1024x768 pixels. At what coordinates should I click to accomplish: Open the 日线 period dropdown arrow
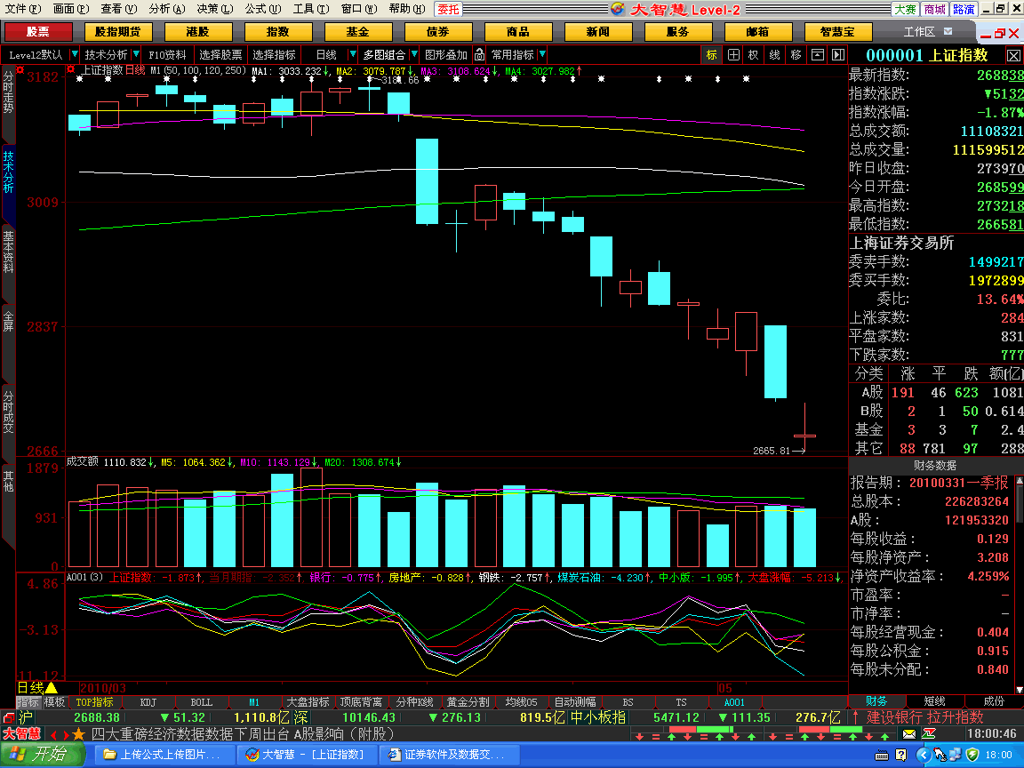(353, 54)
